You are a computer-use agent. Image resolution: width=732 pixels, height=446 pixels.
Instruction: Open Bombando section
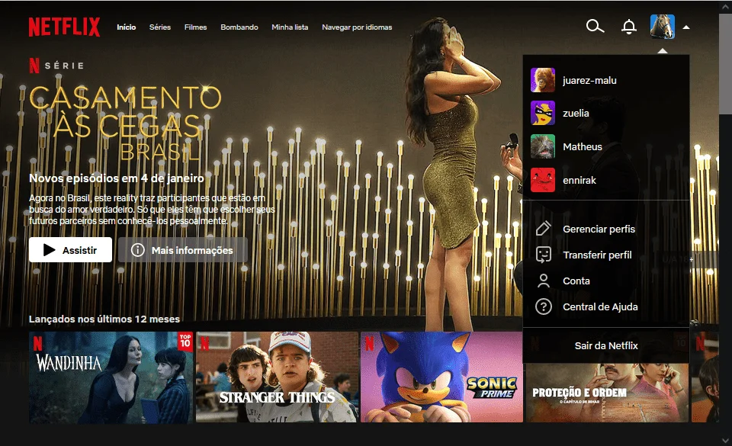(x=239, y=27)
